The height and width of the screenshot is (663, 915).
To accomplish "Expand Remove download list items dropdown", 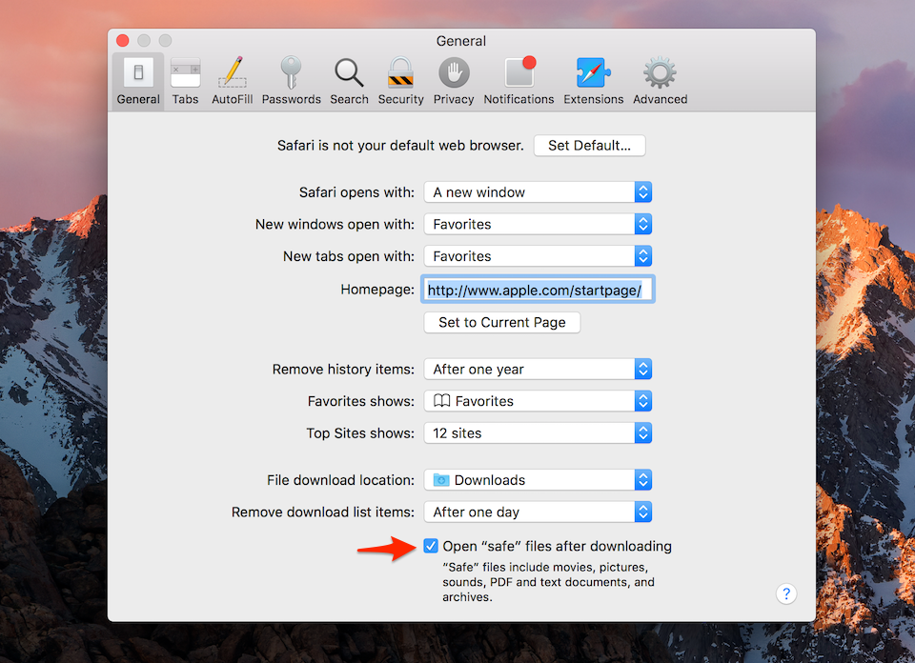I will click(x=538, y=512).
